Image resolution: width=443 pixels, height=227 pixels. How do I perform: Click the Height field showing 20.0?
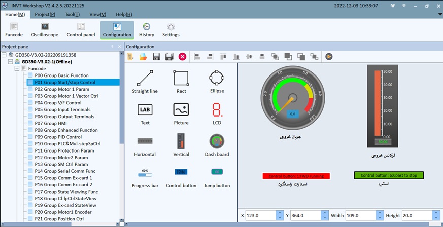click(x=417, y=216)
